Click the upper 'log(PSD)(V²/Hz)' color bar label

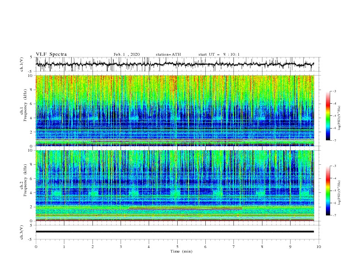coord(340,118)
